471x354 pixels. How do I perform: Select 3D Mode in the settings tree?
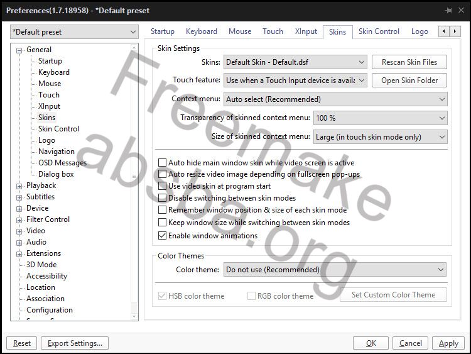click(41, 265)
